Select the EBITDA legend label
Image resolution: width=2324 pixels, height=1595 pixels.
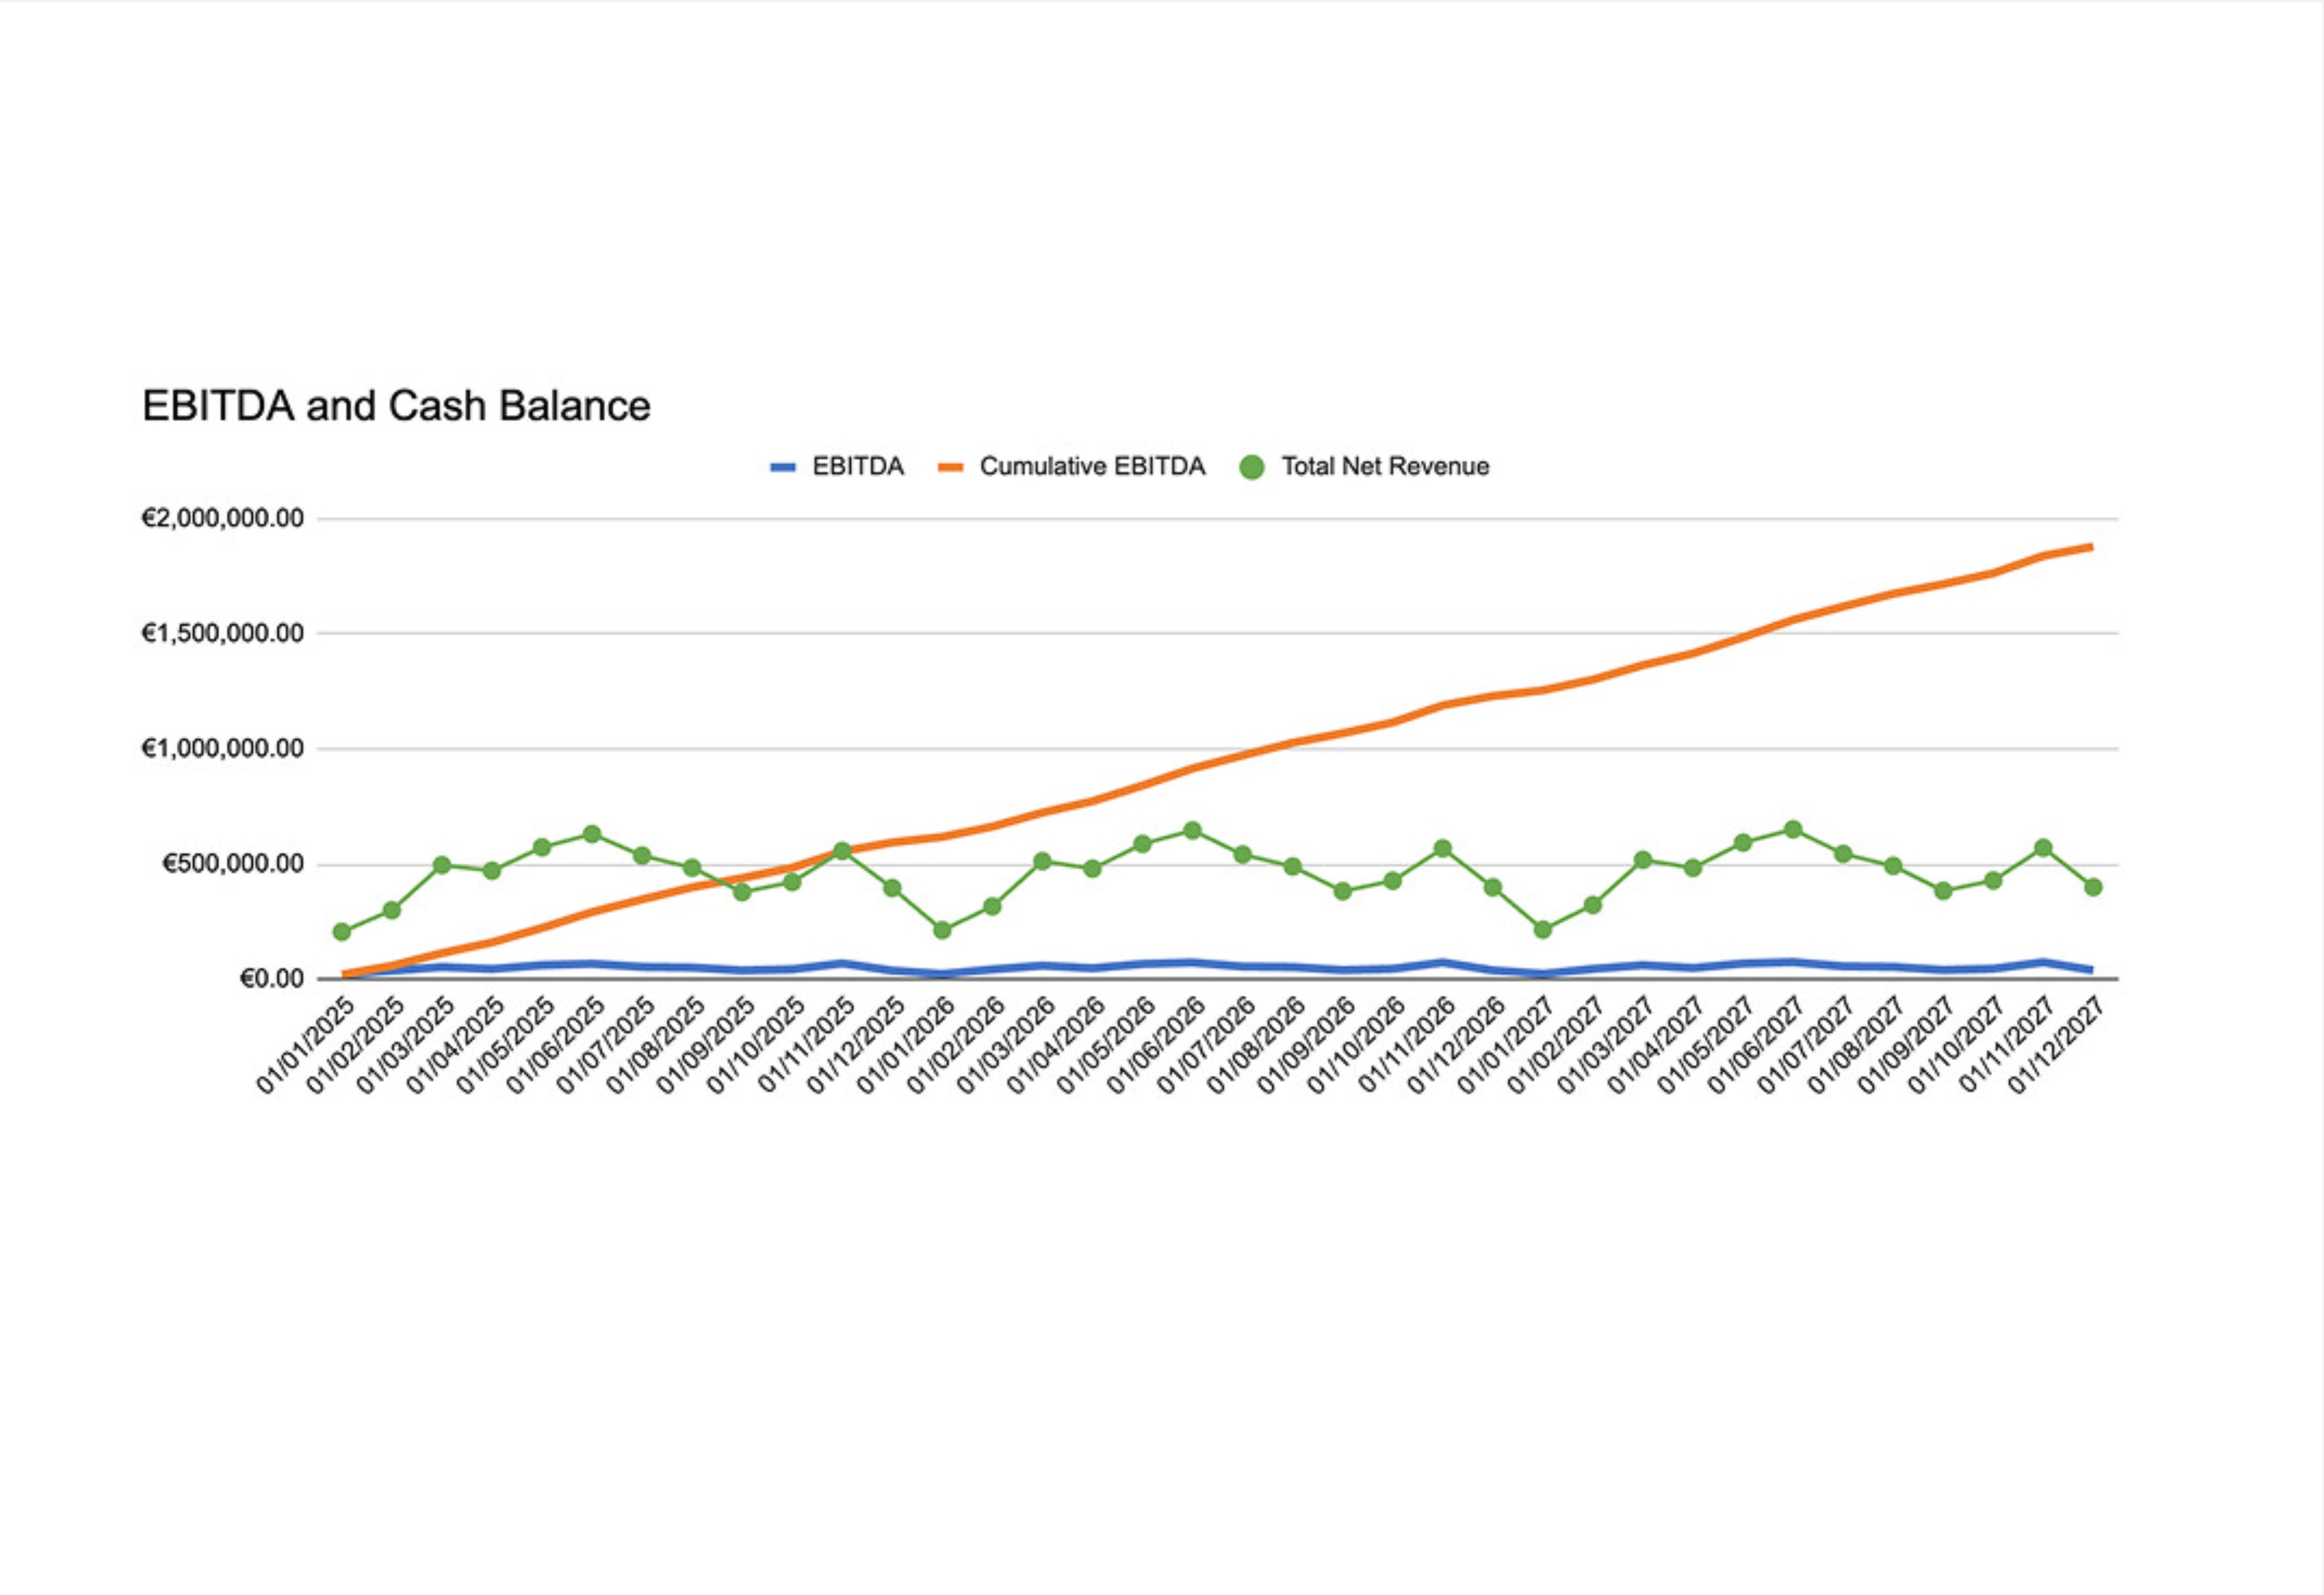857,467
